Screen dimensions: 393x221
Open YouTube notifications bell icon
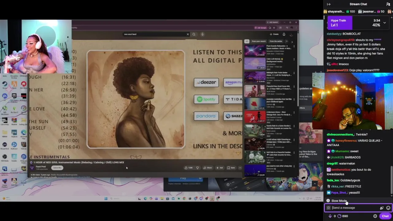284,34
